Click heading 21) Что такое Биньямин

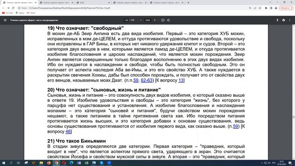[77, 141]
